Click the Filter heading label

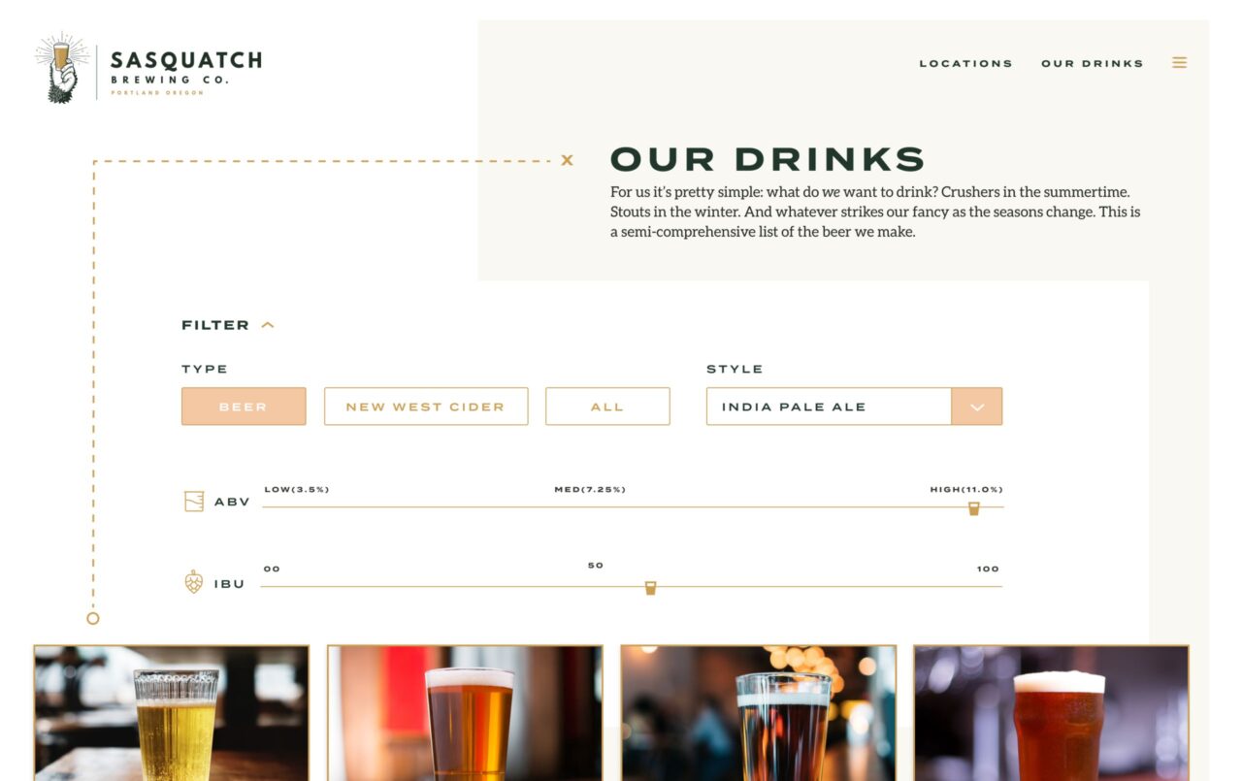[215, 325]
